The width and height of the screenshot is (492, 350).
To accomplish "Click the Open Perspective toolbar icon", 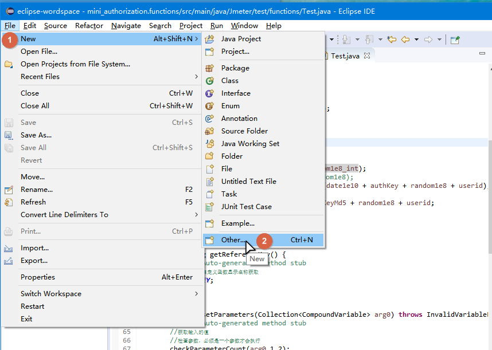I will click(x=455, y=40).
